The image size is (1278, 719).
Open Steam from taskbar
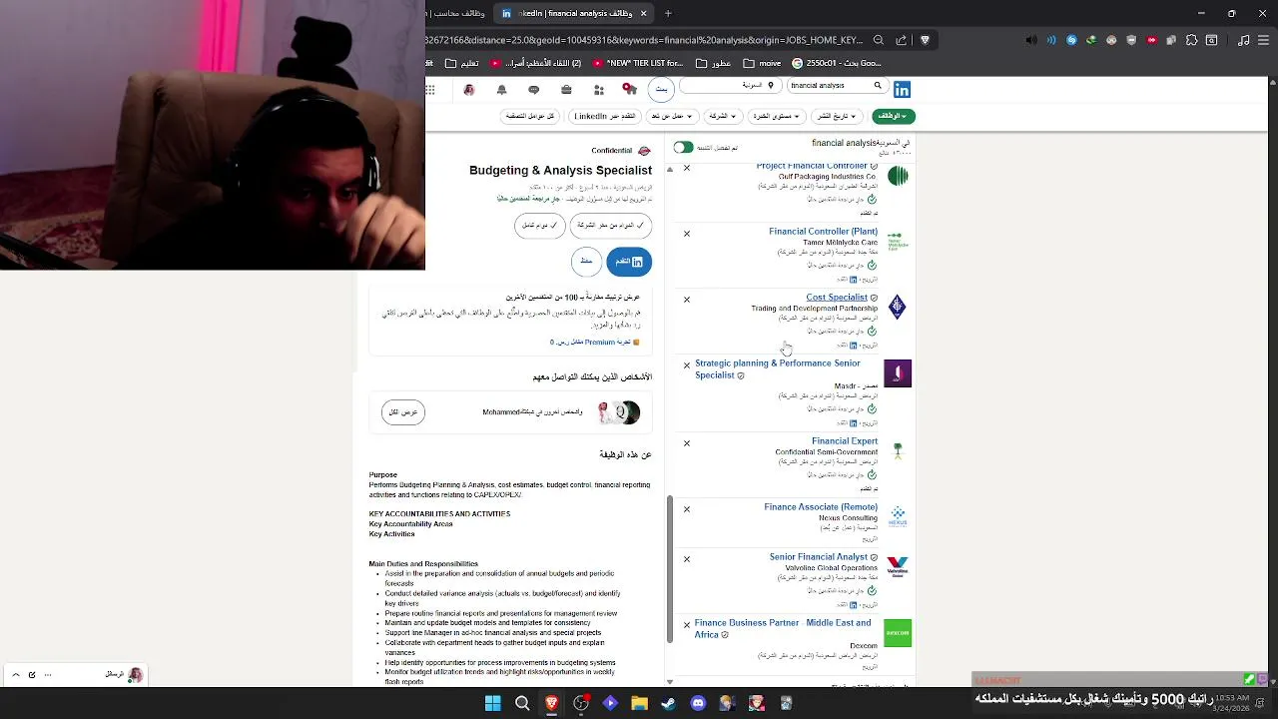coord(668,703)
